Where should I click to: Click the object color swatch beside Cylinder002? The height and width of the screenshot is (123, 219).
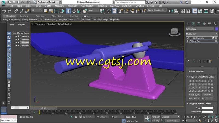coord(217,29)
